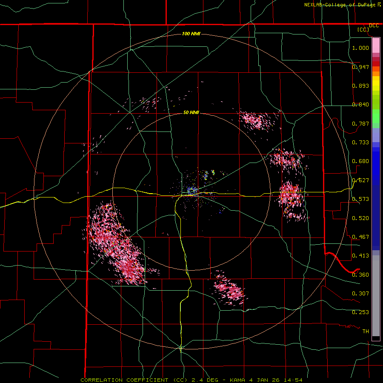Select the 0.787 legend value

pyautogui.click(x=360, y=123)
